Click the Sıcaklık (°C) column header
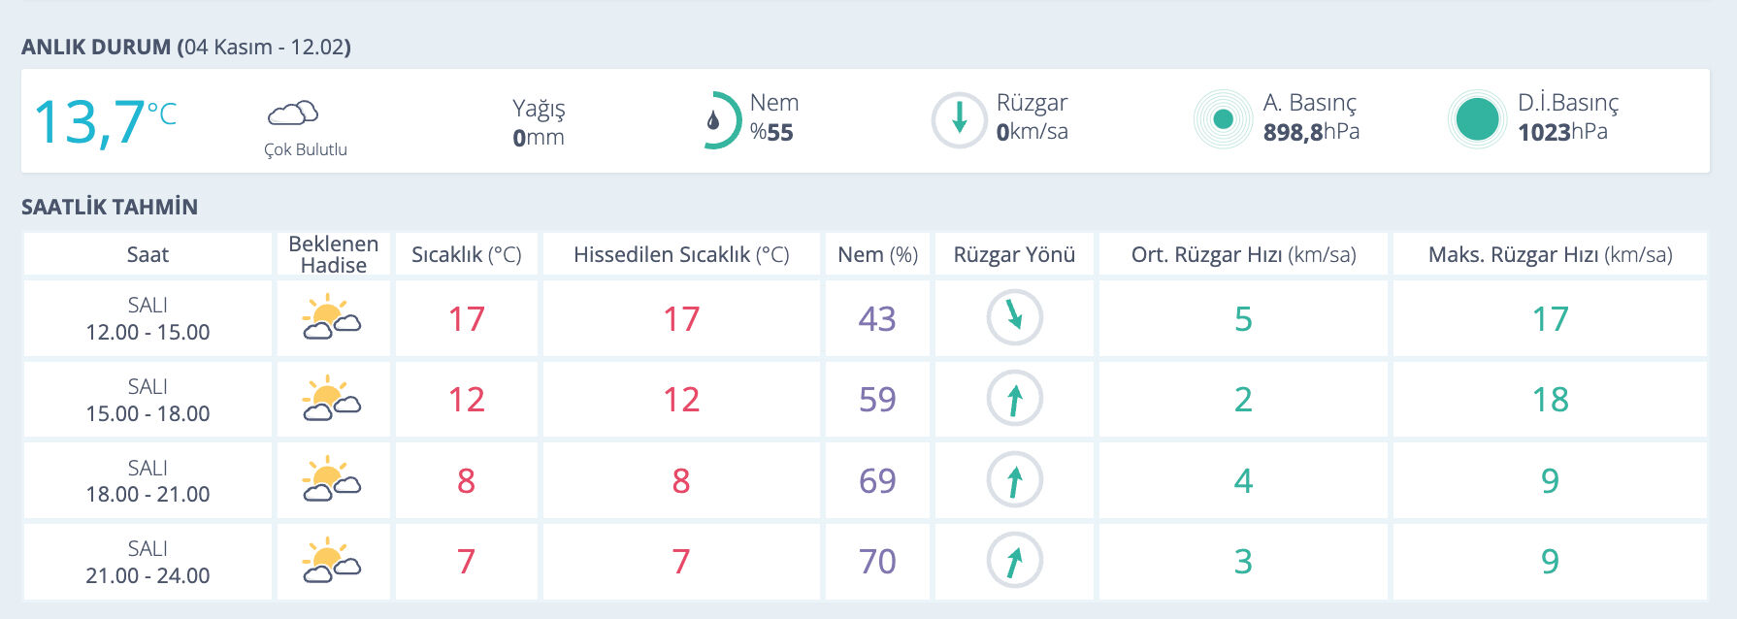The height and width of the screenshot is (619, 1737). coord(466,255)
